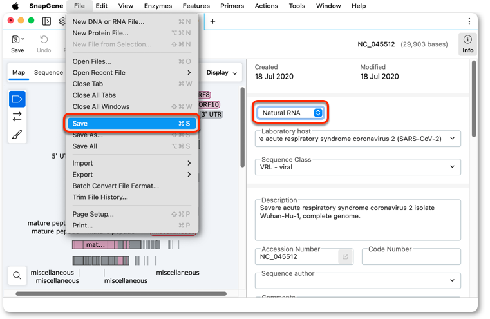Select the Show Features tool icon

pos(17,99)
